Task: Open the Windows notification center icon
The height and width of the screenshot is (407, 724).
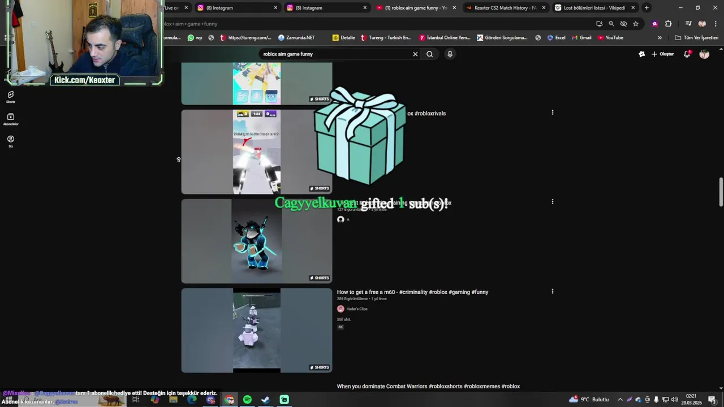Action: (712, 400)
